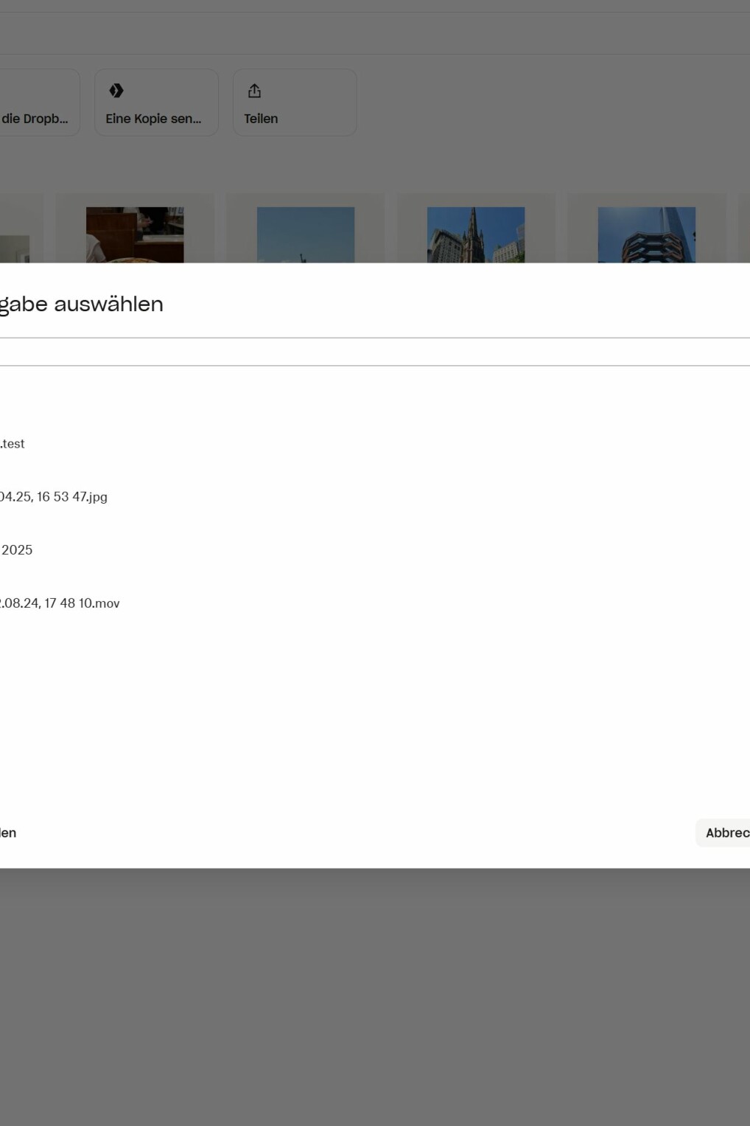Click the Eine Kopie senden option
Image resolution: width=750 pixels, height=1126 pixels.
click(155, 102)
